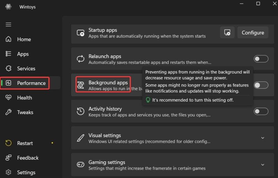Toggle the hamburger navigation menu
The width and height of the screenshot is (278, 178).
coord(8,24)
